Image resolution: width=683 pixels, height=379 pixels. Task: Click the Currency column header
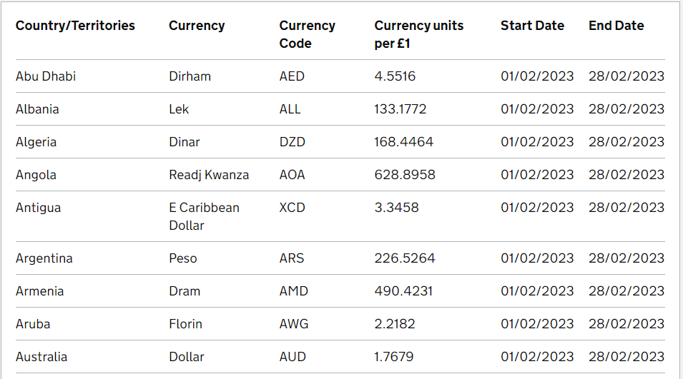tap(197, 26)
